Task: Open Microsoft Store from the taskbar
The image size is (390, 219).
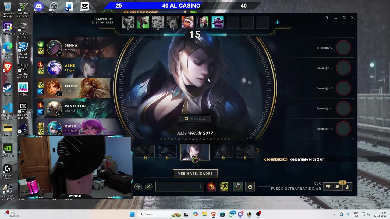Action: pyautogui.click(x=222, y=214)
